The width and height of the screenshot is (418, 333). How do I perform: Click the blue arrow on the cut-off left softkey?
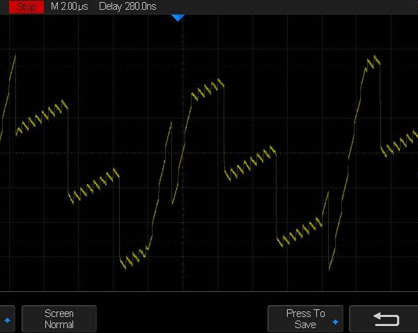tap(8, 320)
